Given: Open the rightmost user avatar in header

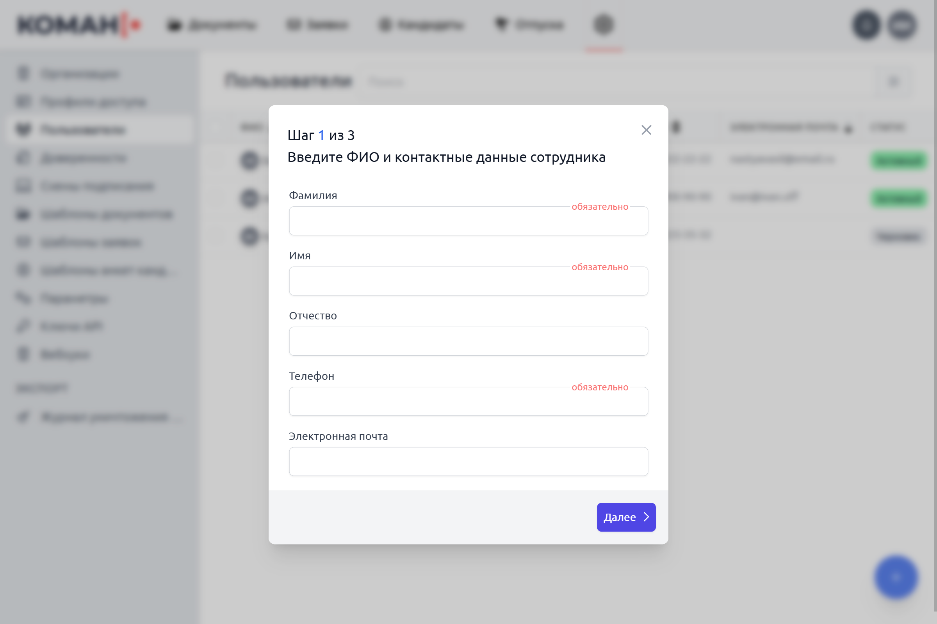Looking at the screenshot, I should point(902,25).
